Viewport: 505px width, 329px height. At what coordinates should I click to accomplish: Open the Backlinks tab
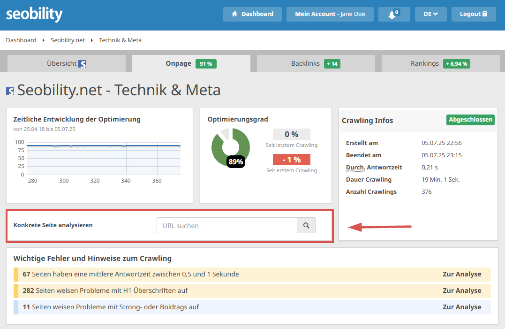click(x=316, y=63)
